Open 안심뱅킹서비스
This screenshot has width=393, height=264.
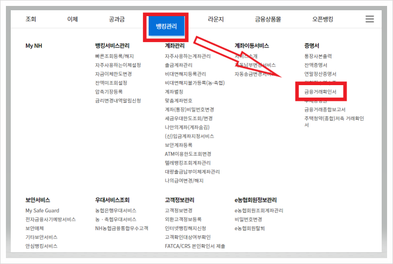coord(42,246)
